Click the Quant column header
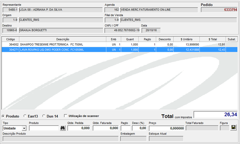This screenshot has width=240, height=144. [130, 39]
